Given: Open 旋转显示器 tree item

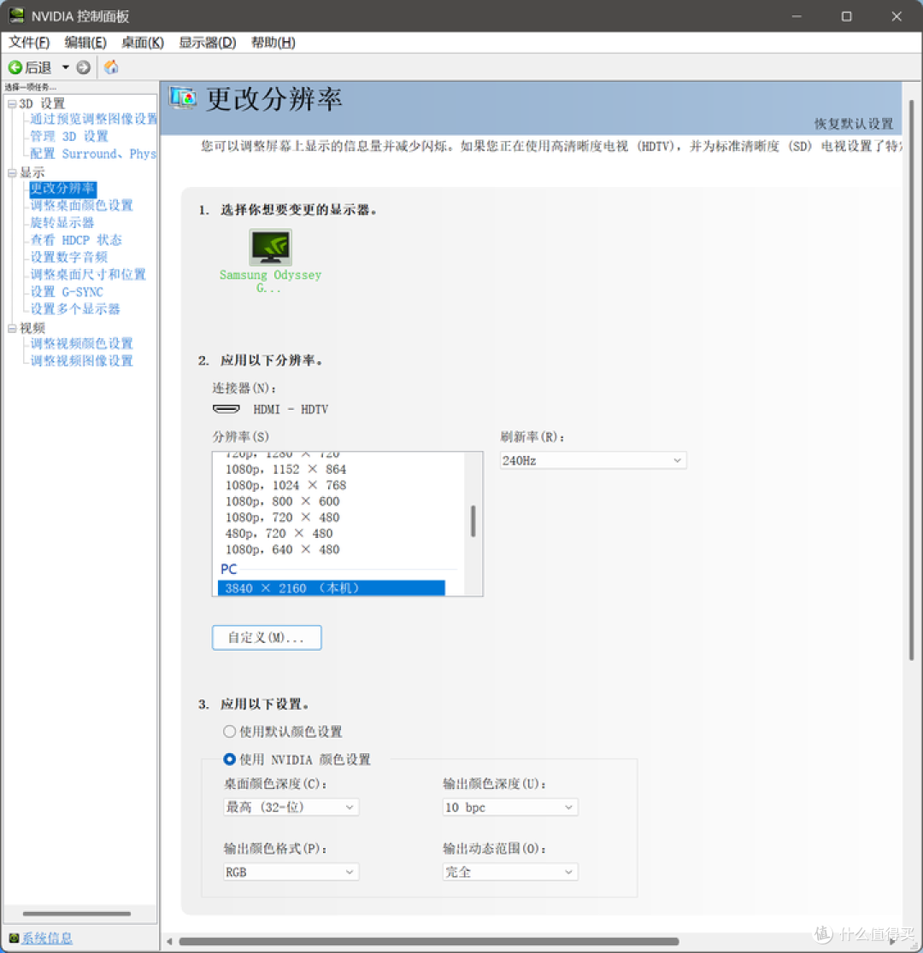Looking at the screenshot, I should tap(62, 222).
